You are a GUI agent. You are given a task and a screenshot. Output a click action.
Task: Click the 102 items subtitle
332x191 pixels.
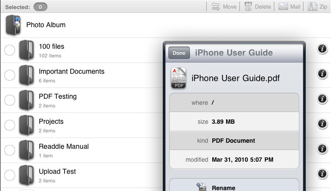[x=50, y=56]
